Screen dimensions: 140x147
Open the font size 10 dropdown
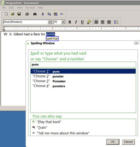(63, 22)
